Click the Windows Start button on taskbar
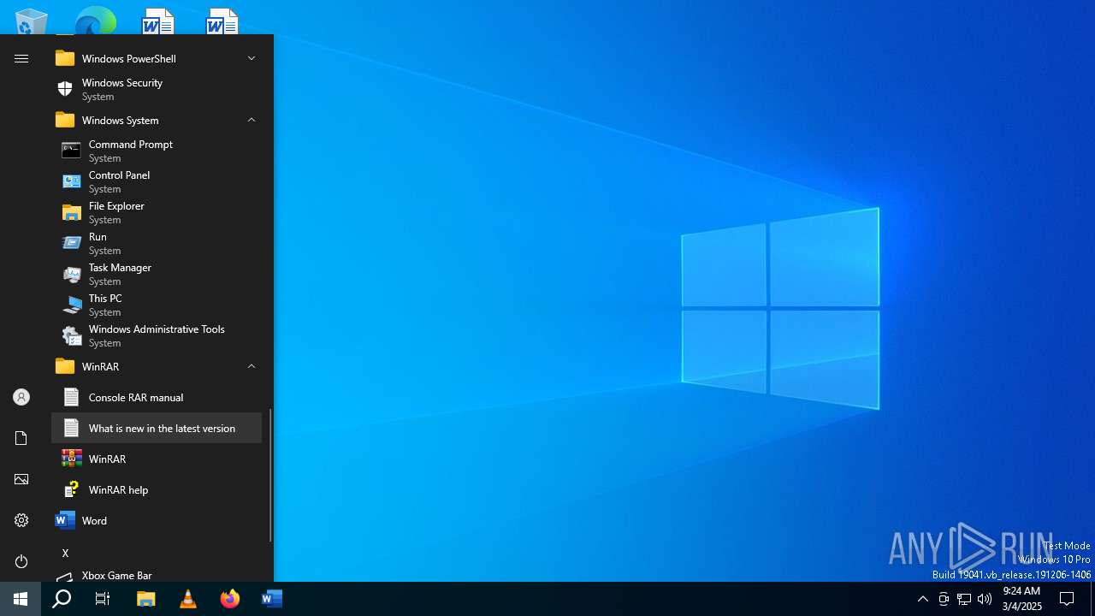This screenshot has width=1095, height=616. [21, 599]
